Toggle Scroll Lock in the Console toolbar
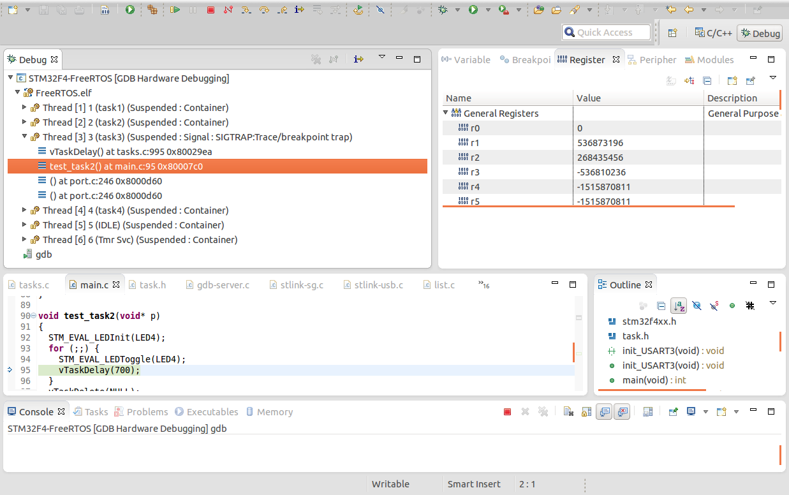The width and height of the screenshot is (789, 495). tap(586, 412)
